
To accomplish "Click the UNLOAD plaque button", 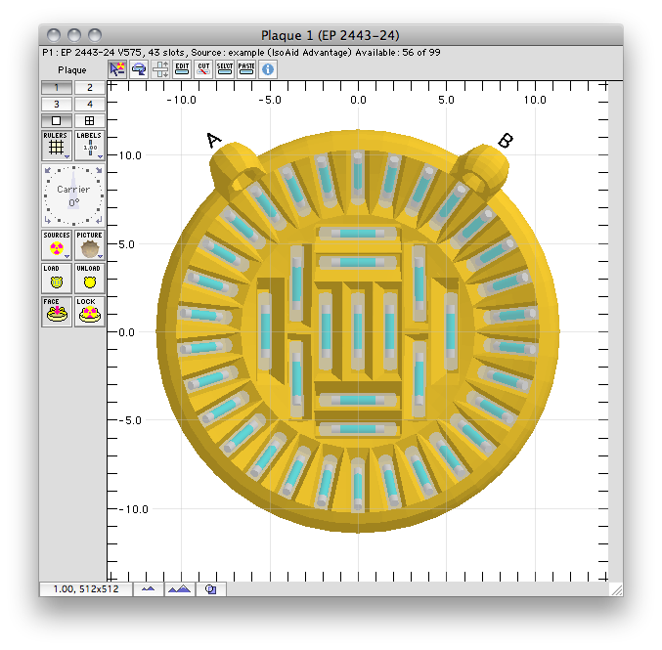I will [90, 279].
